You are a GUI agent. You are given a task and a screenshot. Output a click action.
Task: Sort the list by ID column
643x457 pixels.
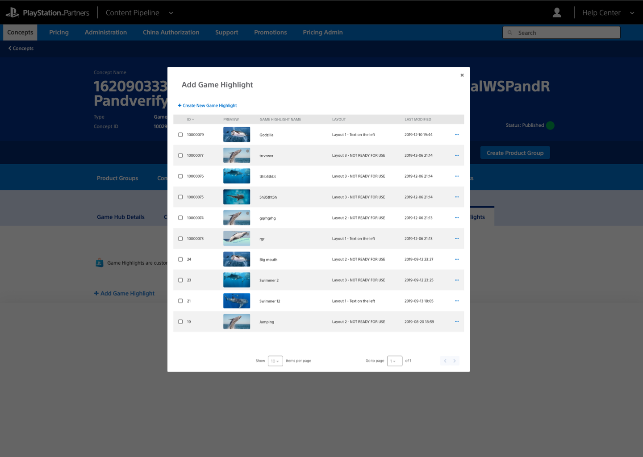pos(191,120)
